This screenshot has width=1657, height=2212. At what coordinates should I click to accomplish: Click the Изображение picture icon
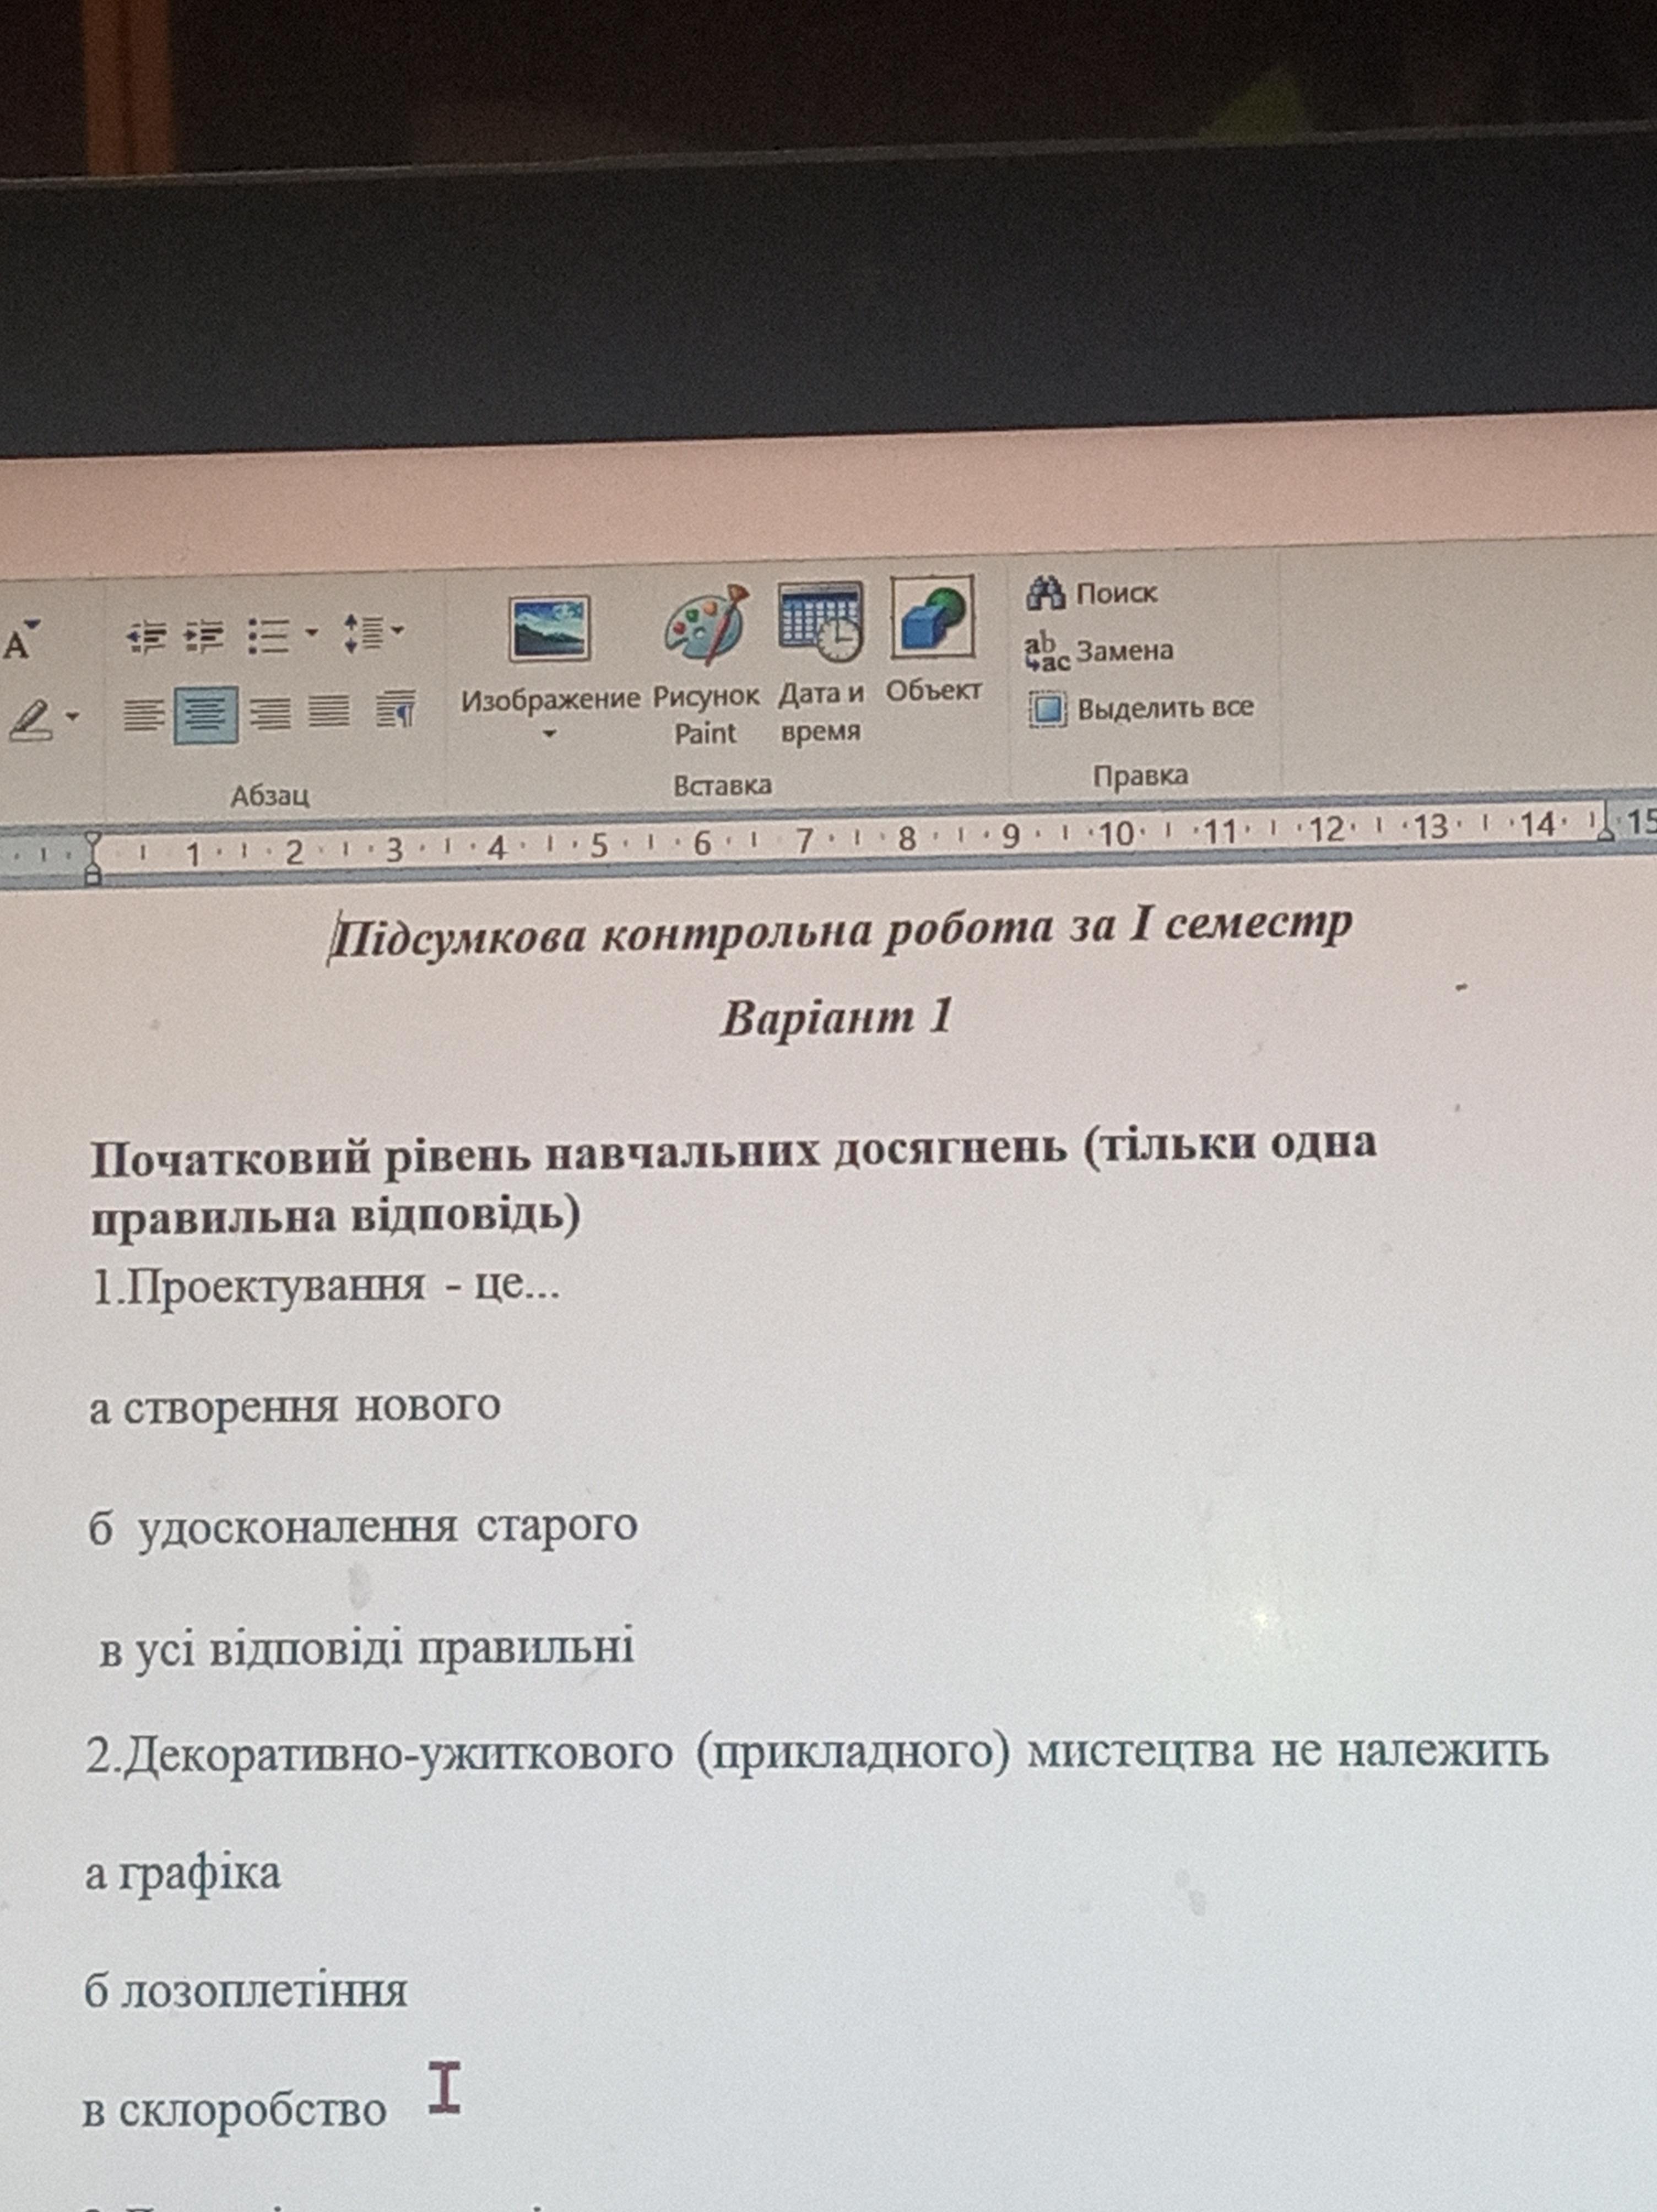click(x=549, y=629)
